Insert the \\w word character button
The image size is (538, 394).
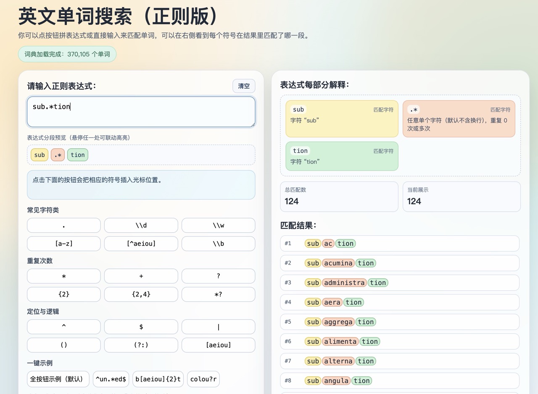pyautogui.click(x=218, y=226)
